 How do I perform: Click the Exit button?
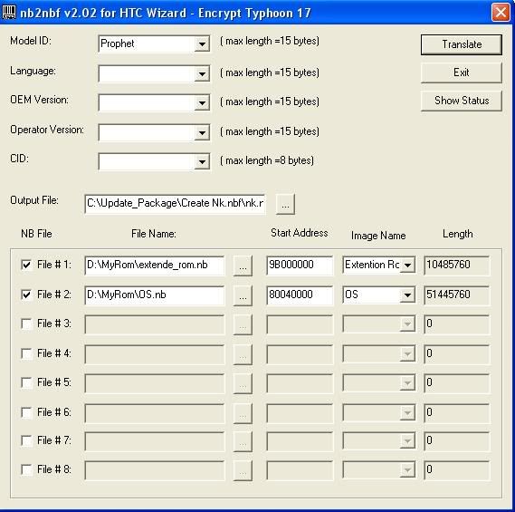[x=462, y=72]
